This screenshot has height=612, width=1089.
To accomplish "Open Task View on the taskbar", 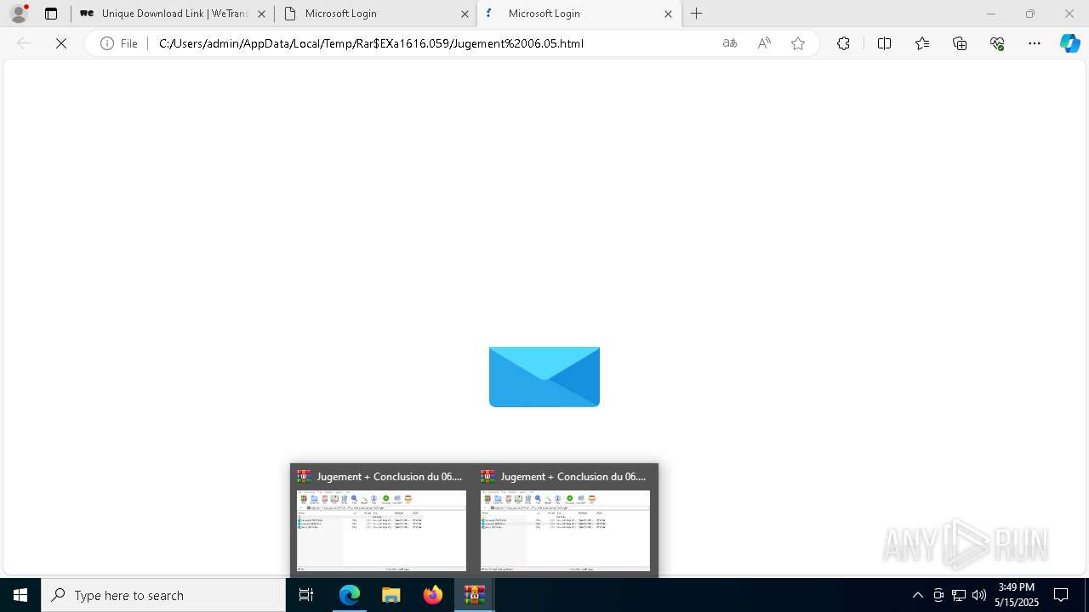I will (306, 595).
